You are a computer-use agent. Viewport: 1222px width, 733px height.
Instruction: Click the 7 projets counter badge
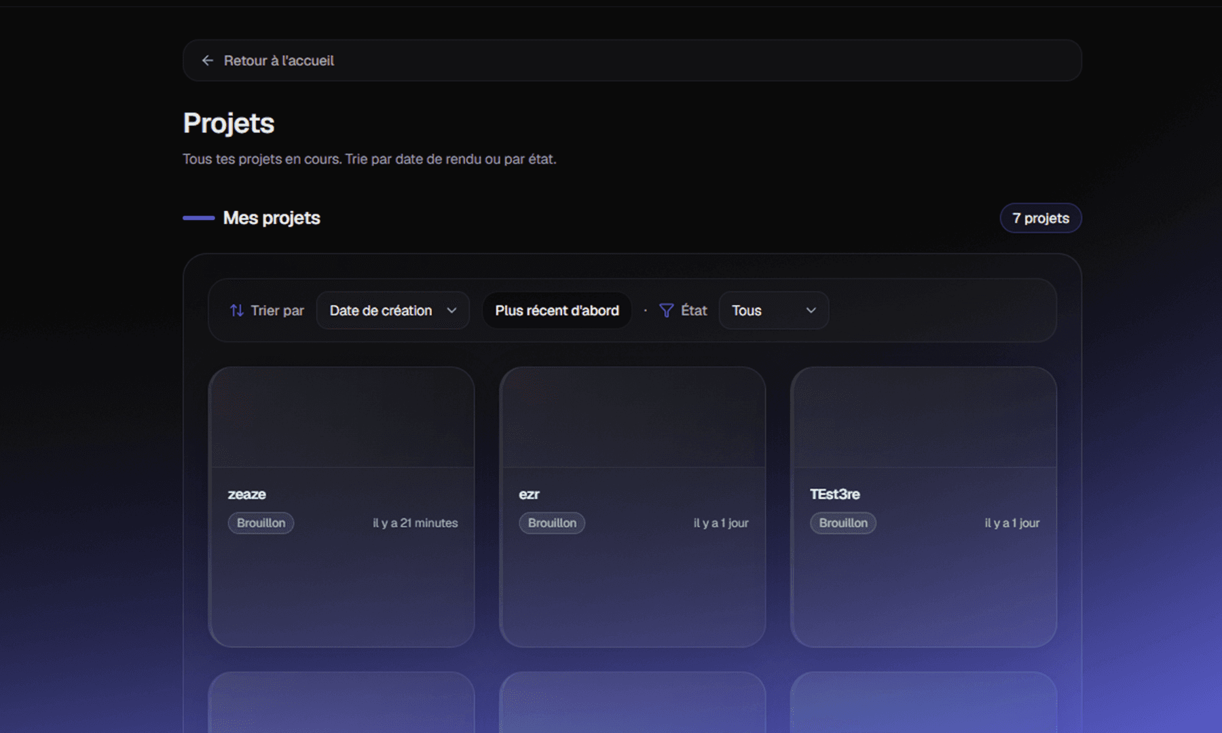(1041, 218)
